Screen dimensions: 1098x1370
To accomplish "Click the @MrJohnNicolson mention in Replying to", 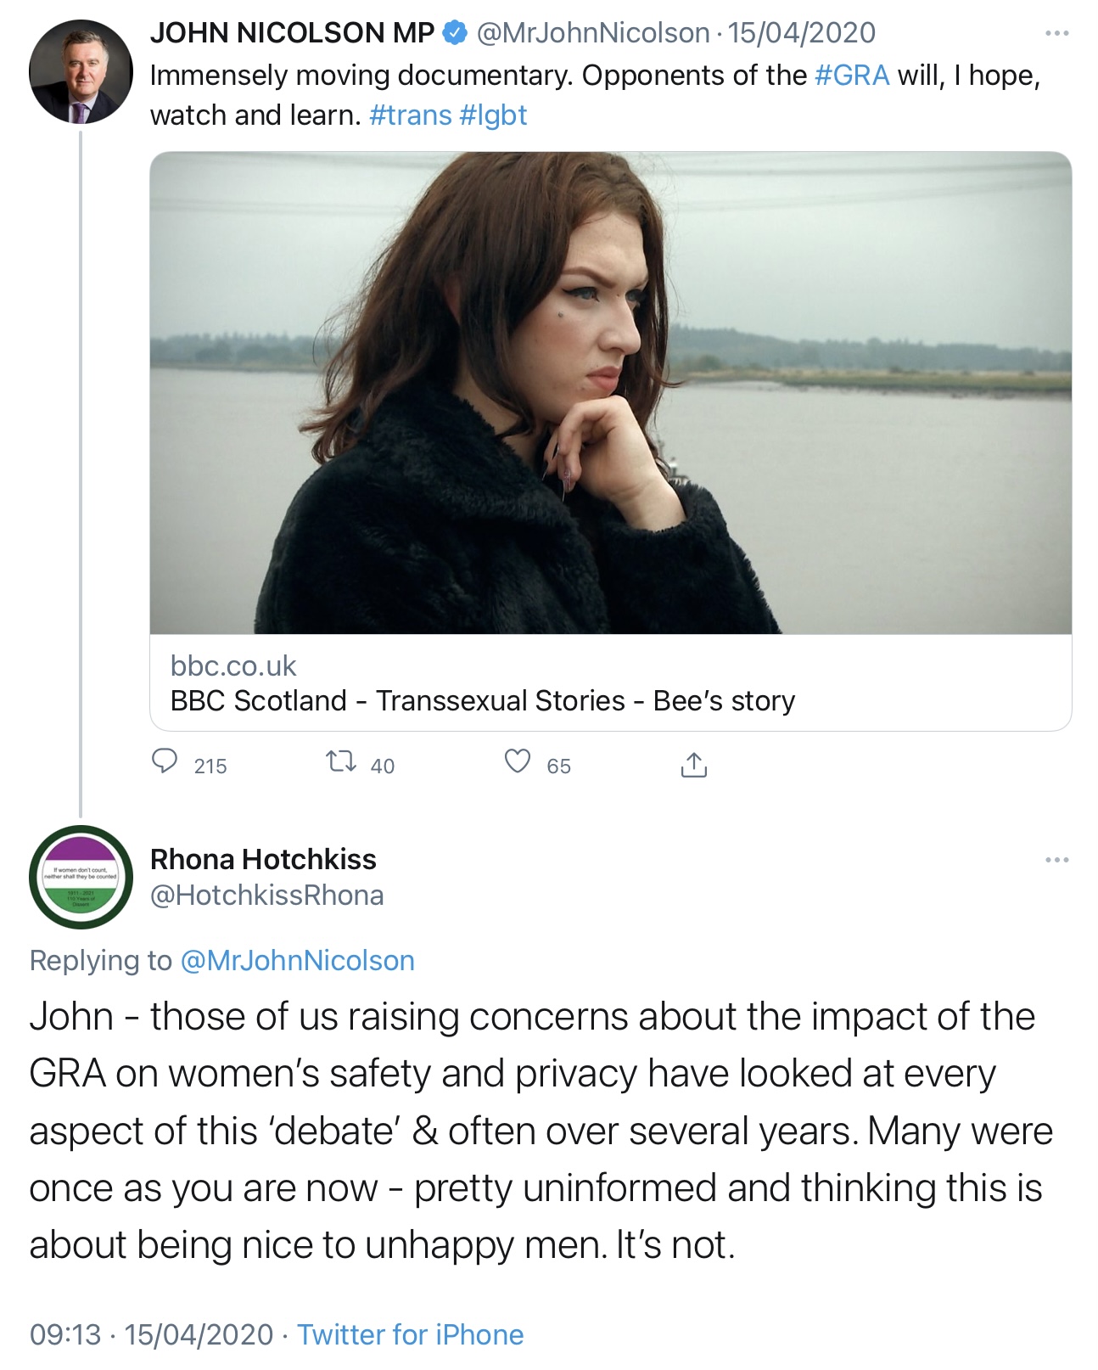I will coord(298,960).
